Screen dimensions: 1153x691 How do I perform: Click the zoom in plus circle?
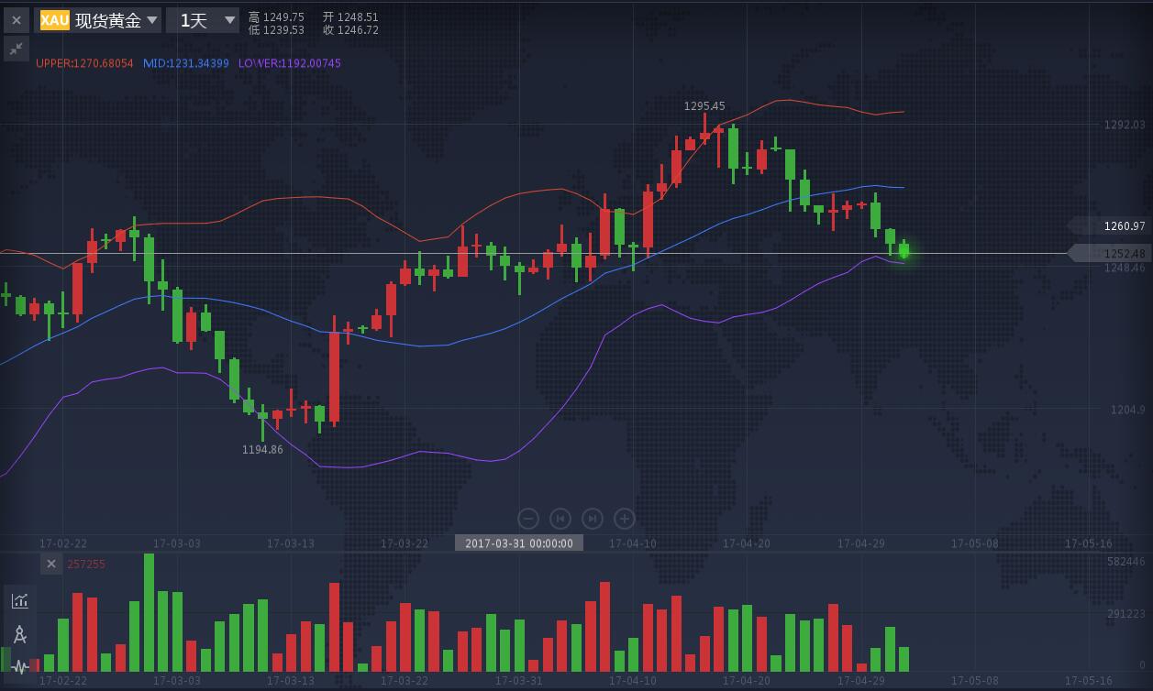(625, 519)
